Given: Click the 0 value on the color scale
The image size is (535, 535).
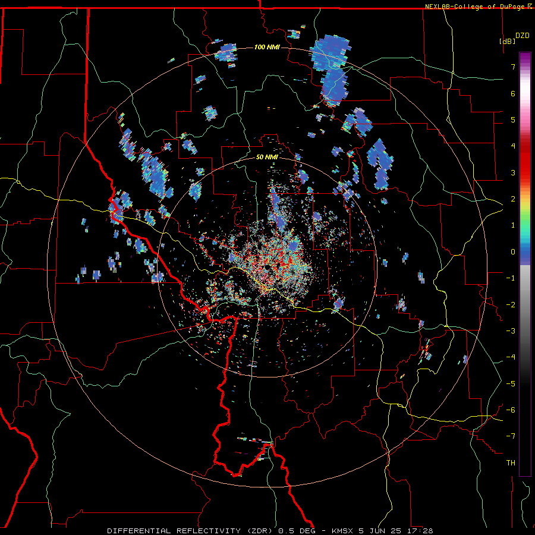Looking at the screenshot, I should tap(513, 252).
